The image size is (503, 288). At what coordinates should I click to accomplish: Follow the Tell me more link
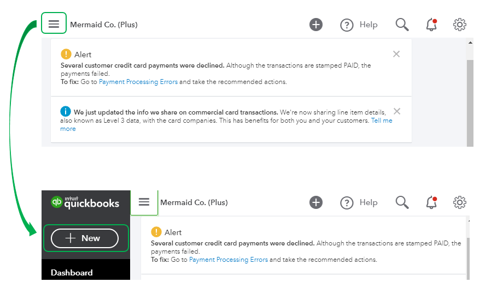click(381, 121)
